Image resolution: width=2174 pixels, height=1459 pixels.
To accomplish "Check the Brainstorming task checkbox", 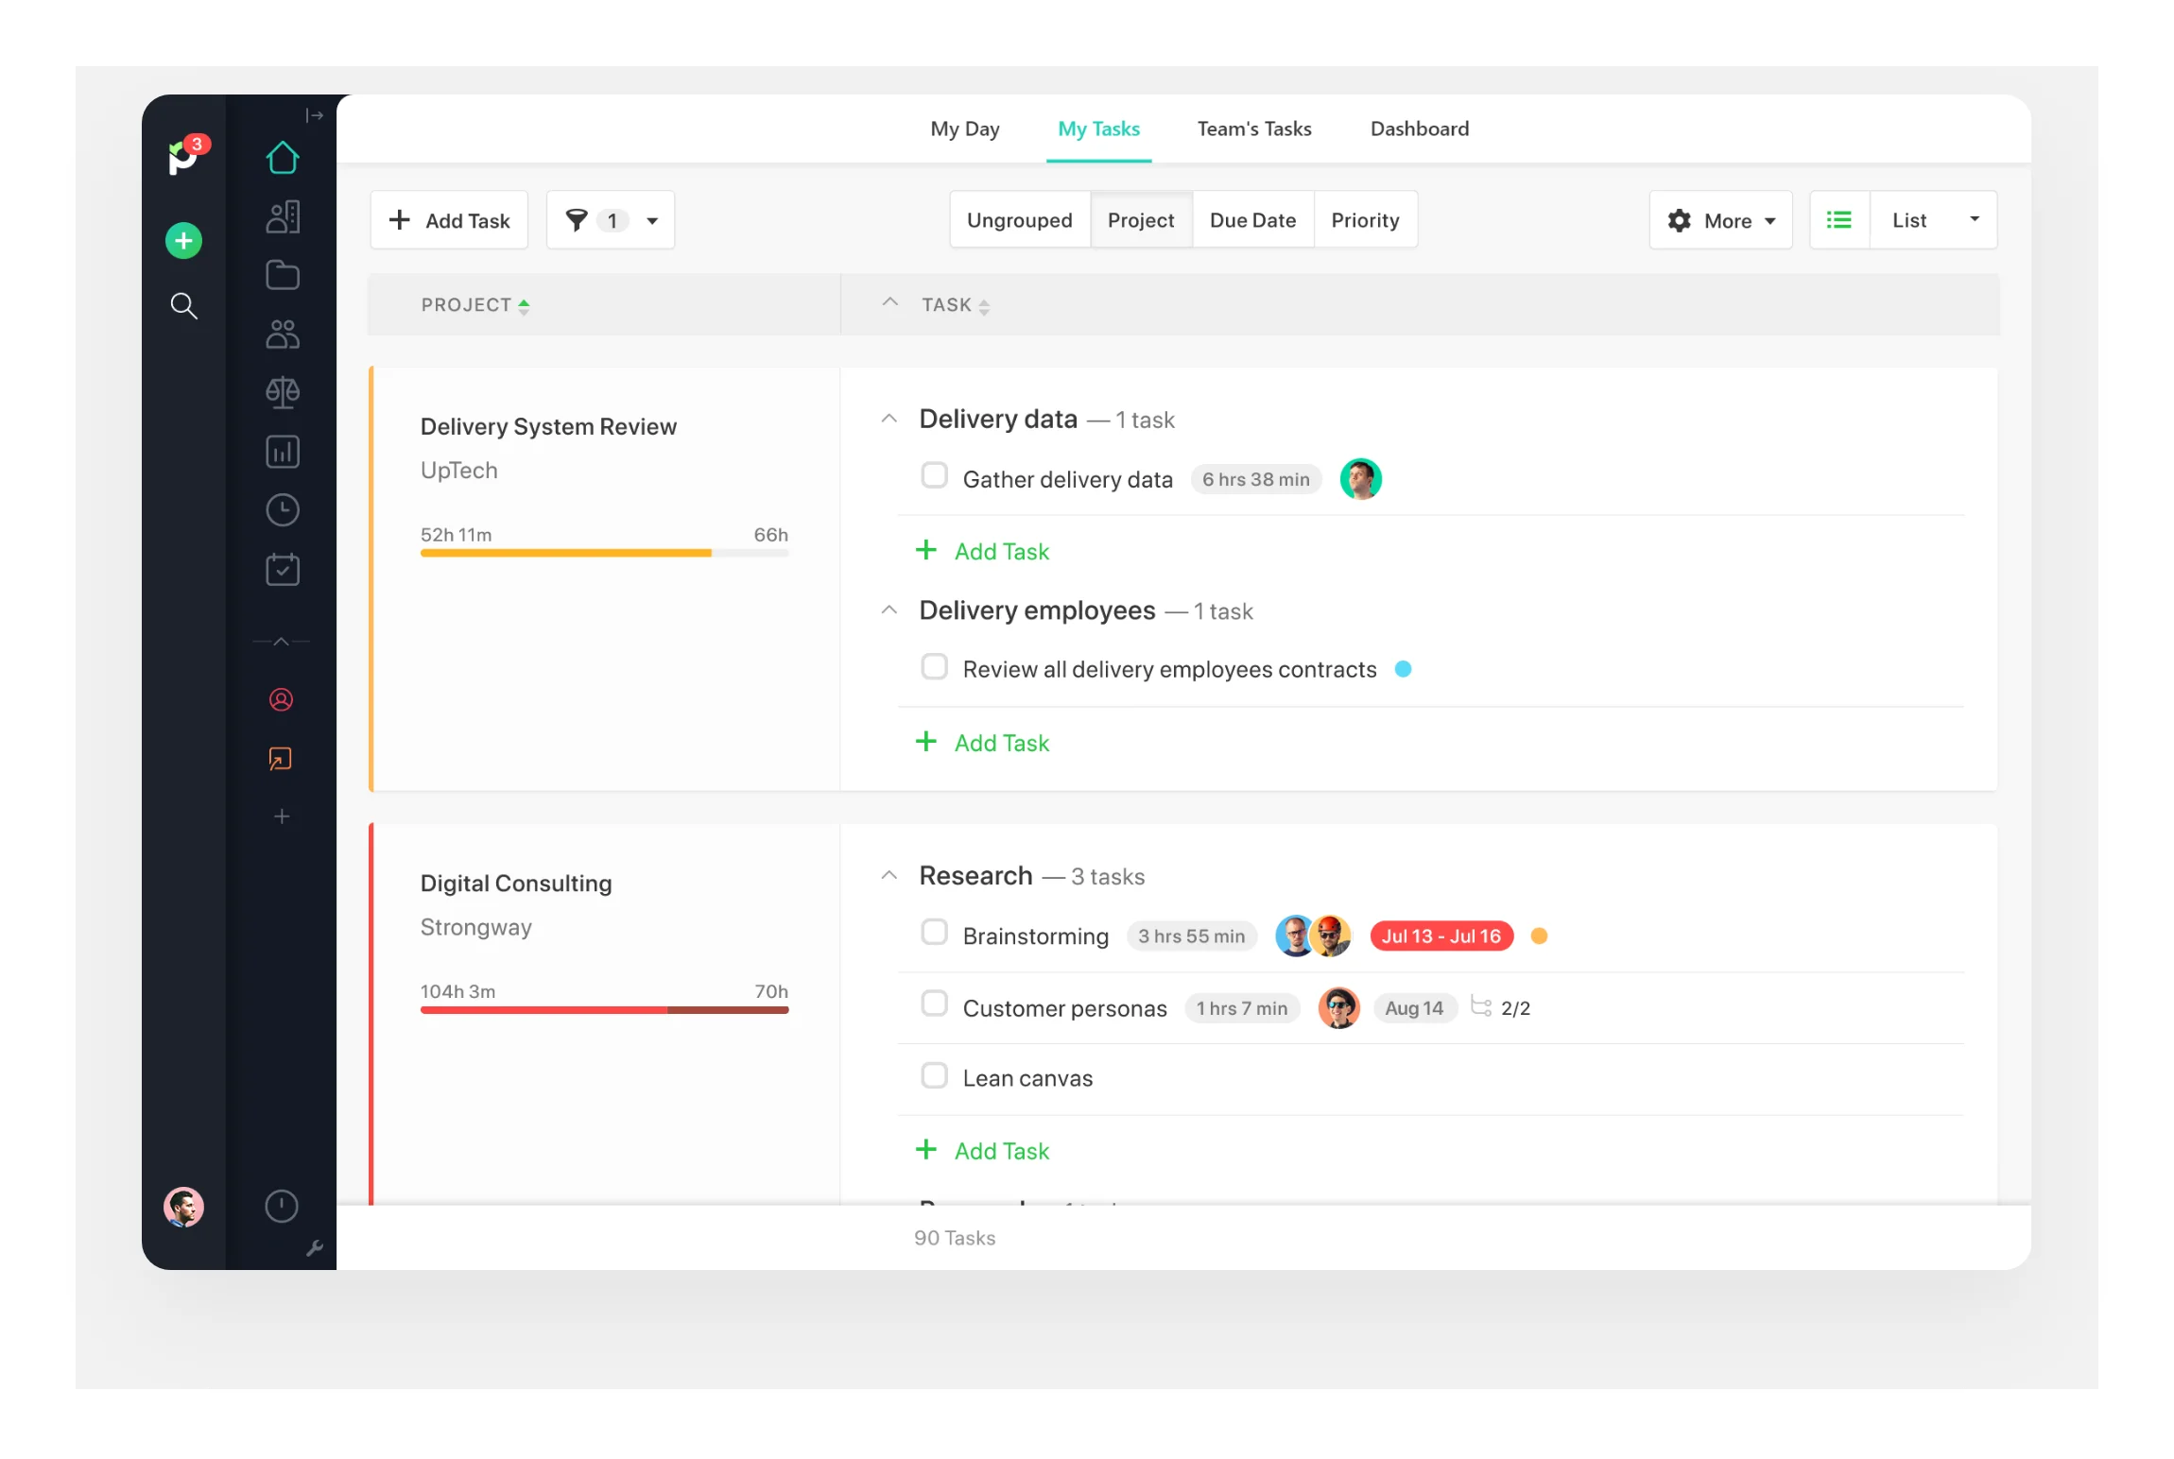I will click(x=935, y=933).
